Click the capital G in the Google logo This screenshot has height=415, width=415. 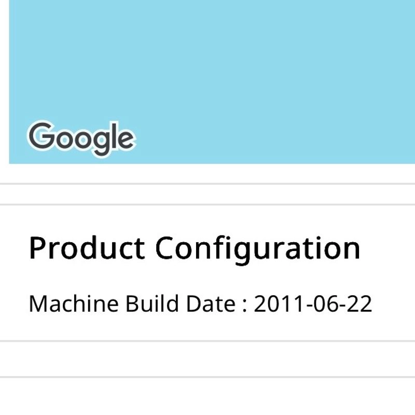pos(41,136)
